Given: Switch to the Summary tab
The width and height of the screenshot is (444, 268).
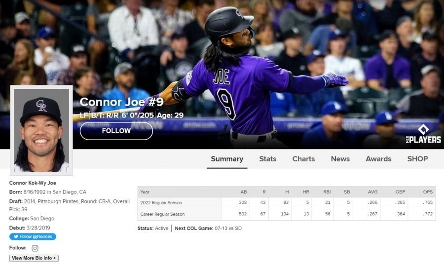Looking at the screenshot, I should click(x=227, y=159).
